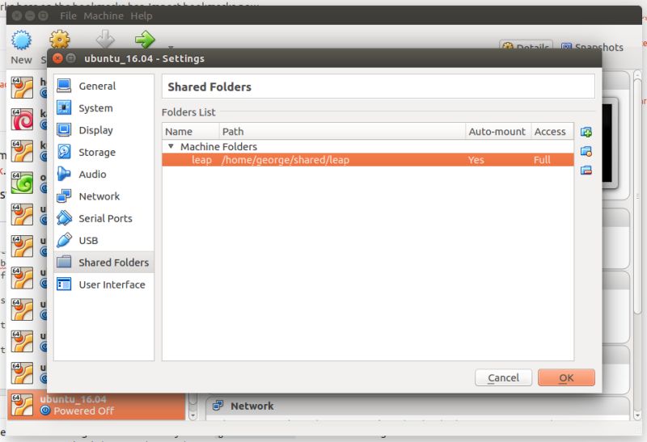Viewport: 647px width, 442px height.
Task: Switch to Snapshots view in VirtualBox Manager
Action: tap(592, 47)
